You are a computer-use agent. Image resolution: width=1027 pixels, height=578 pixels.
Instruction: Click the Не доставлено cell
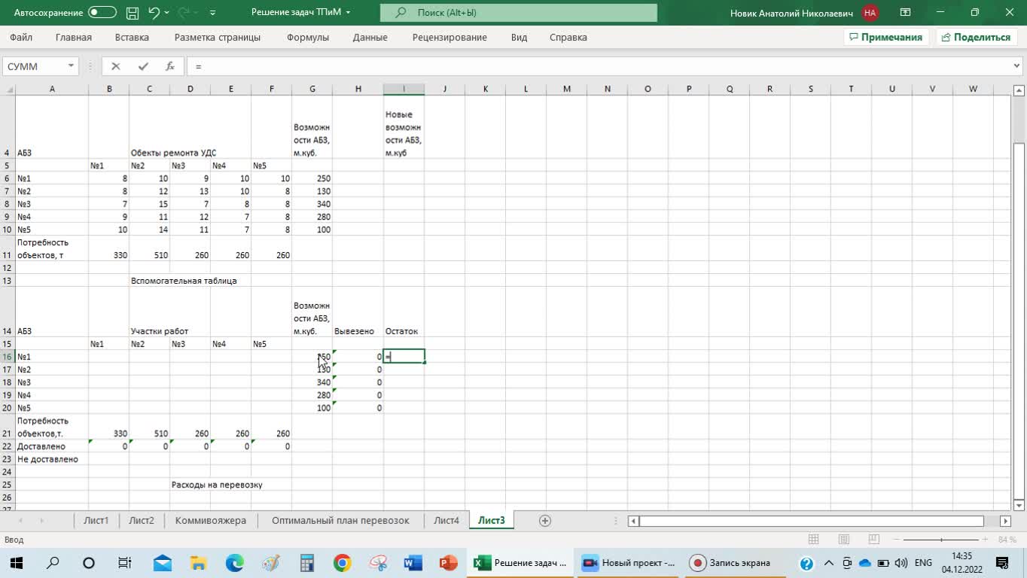click(x=51, y=459)
